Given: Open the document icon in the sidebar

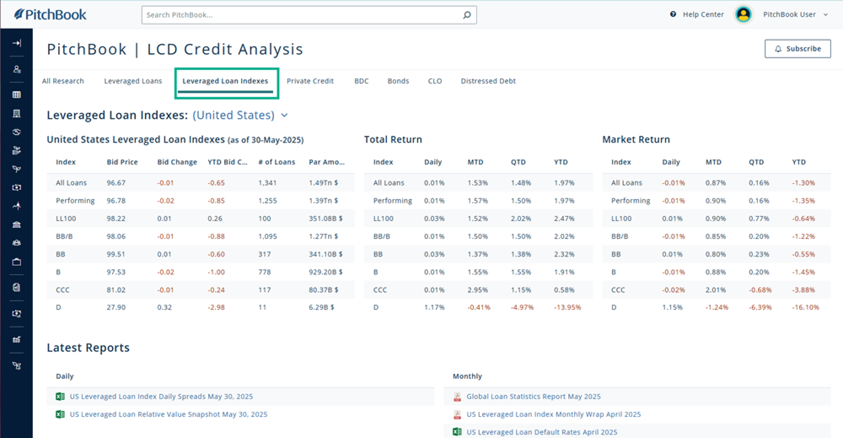Looking at the screenshot, I should coord(17,287).
